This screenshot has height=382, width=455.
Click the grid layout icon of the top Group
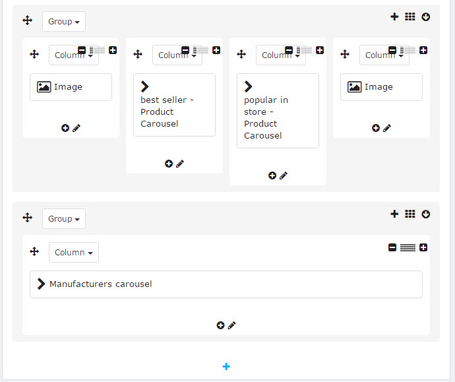pyautogui.click(x=410, y=17)
